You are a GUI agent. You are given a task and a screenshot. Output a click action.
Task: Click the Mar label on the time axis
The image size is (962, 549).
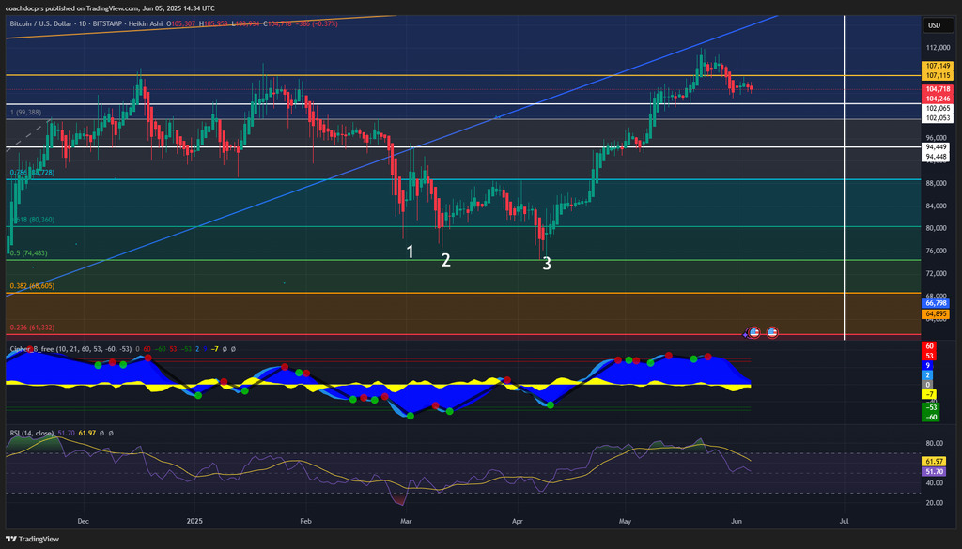tap(406, 519)
